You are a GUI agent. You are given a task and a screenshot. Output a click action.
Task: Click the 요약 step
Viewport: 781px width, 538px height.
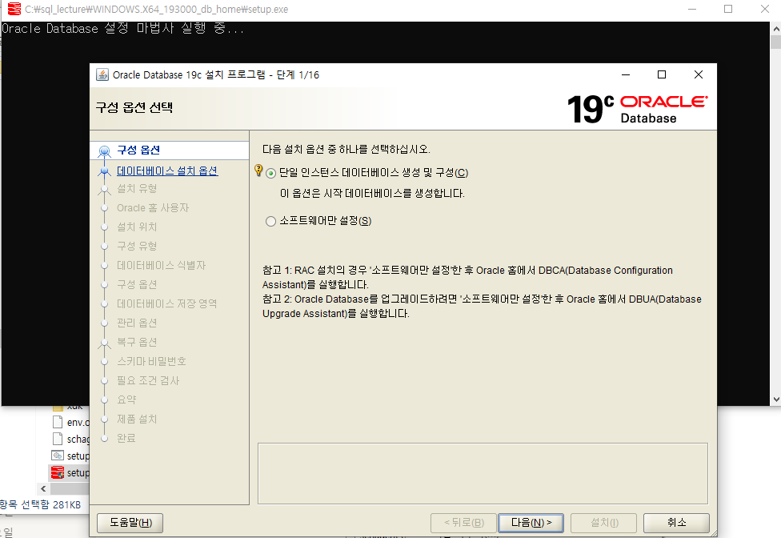[126, 399]
